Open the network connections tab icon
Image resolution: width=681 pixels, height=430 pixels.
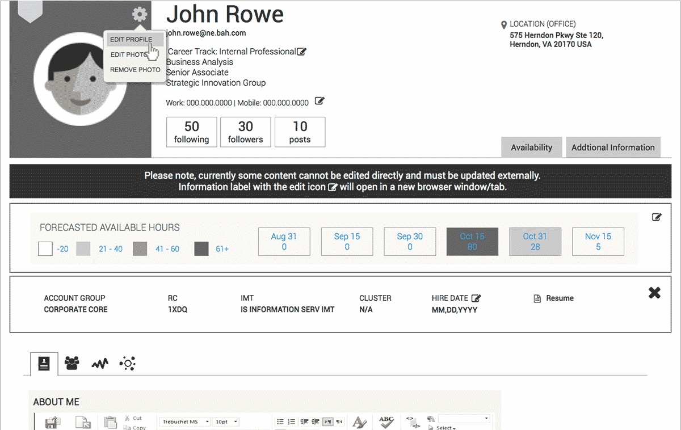pyautogui.click(x=128, y=364)
